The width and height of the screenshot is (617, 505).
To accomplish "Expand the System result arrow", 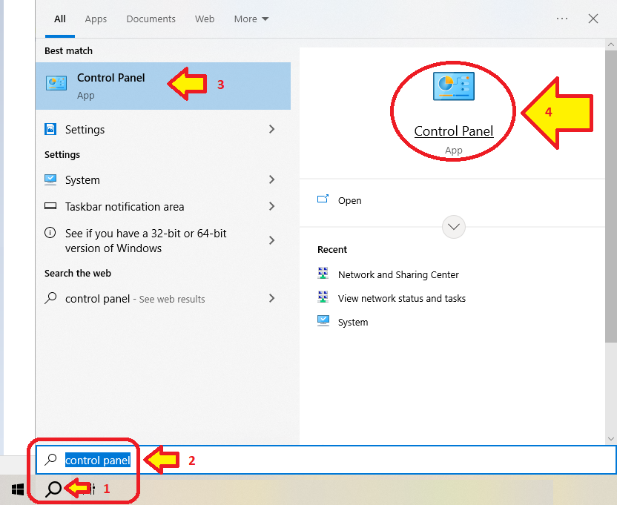I will 271,179.
